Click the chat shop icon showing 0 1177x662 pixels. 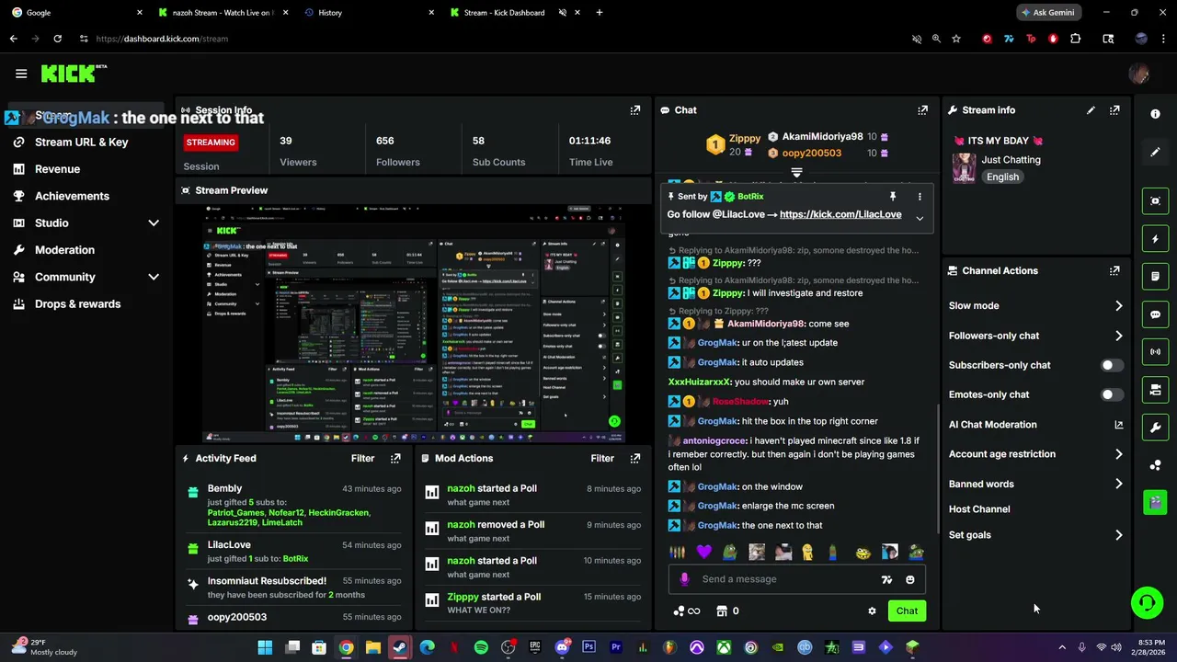click(728, 611)
